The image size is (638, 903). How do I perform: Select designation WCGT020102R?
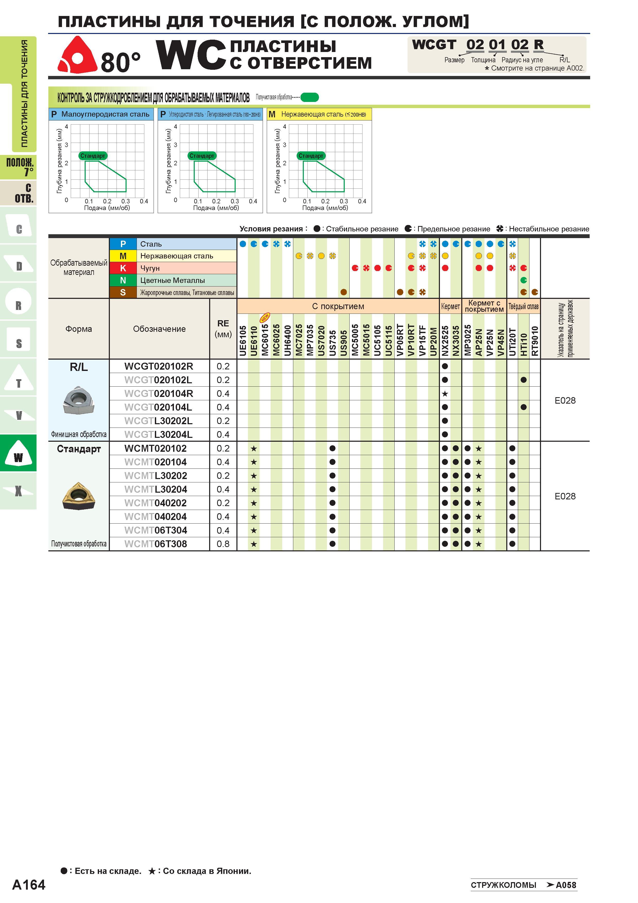pyautogui.click(x=159, y=366)
